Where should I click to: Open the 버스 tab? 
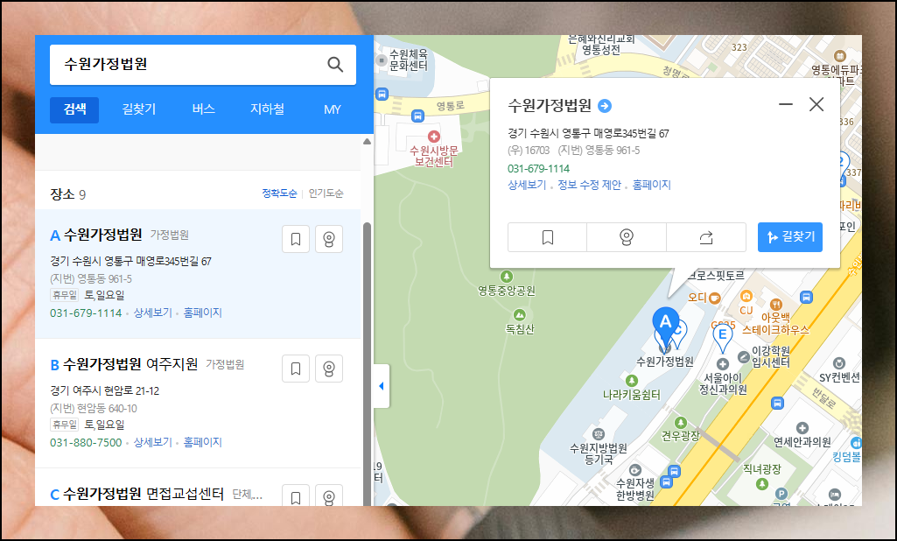pyautogui.click(x=203, y=109)
